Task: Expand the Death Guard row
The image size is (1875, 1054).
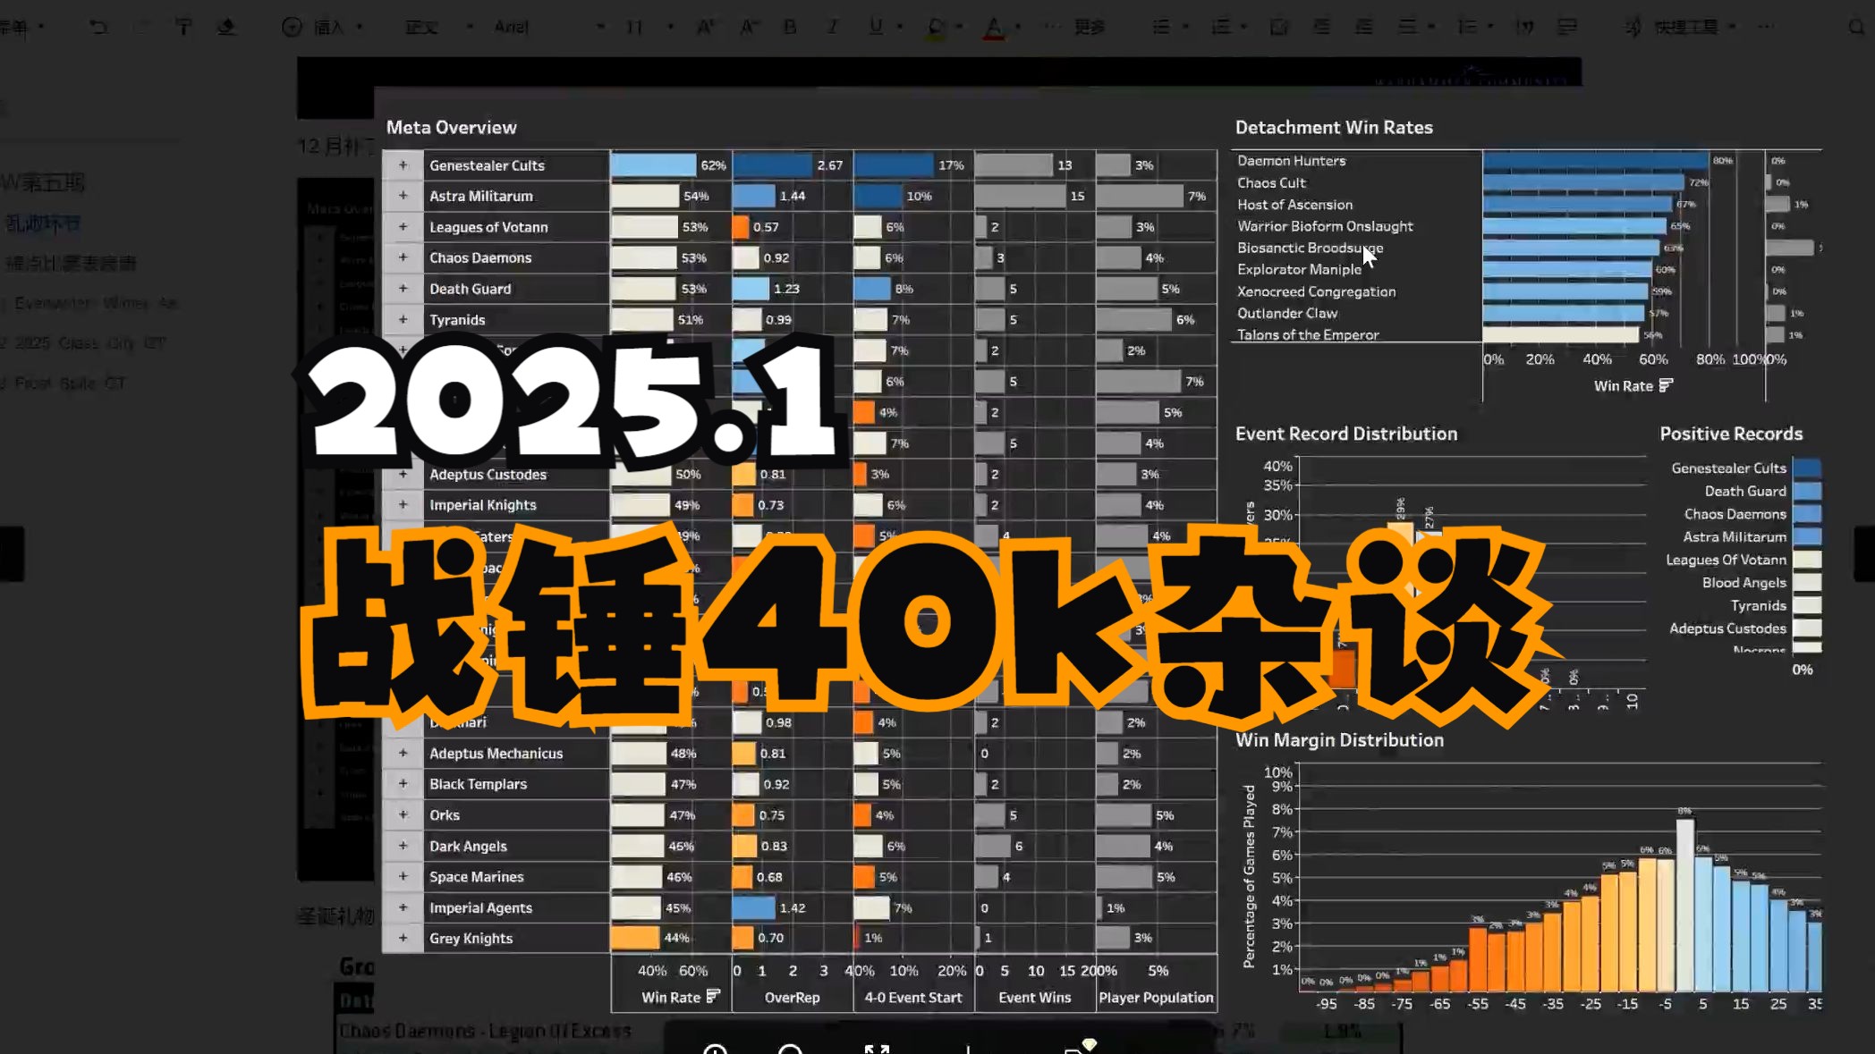Action: [403, 287]
